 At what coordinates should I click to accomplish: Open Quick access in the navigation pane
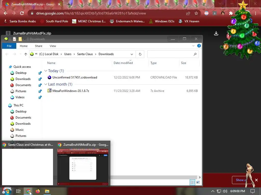click(x=20, y=67)
